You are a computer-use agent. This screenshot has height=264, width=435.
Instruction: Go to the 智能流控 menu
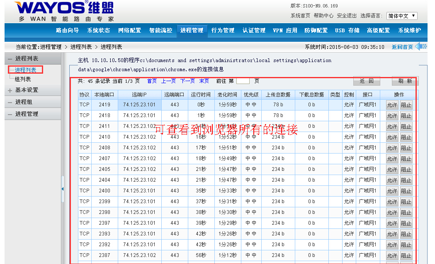(160, 30)
